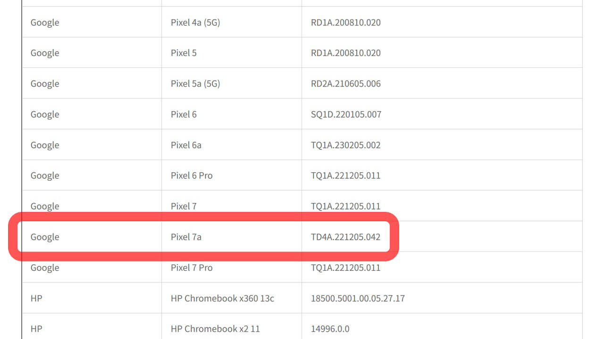Click build number TQ1A.230205.002
The height and width of the screenshot is (339, 604).
coord(345,145)
